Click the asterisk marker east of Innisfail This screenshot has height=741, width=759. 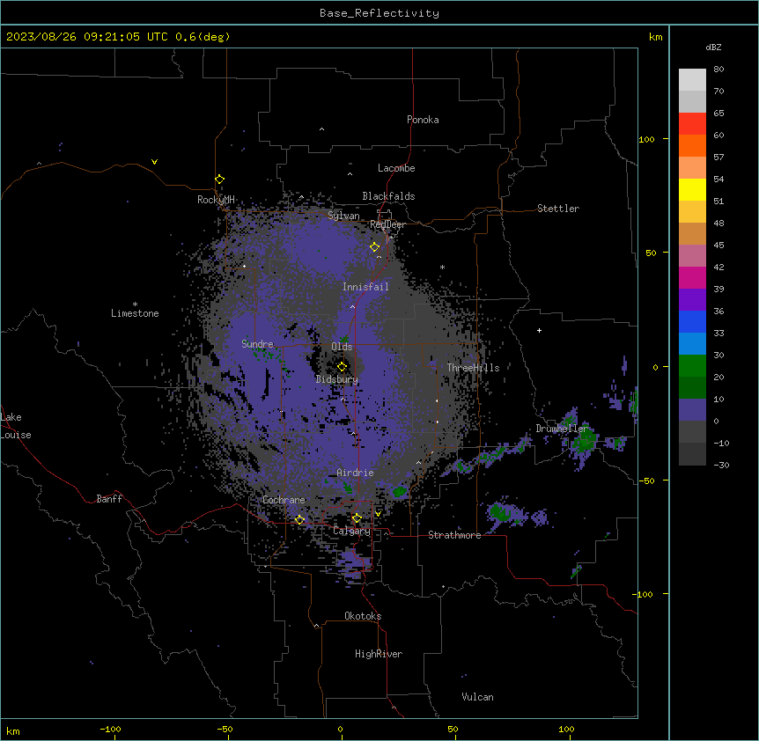point(442,267)
